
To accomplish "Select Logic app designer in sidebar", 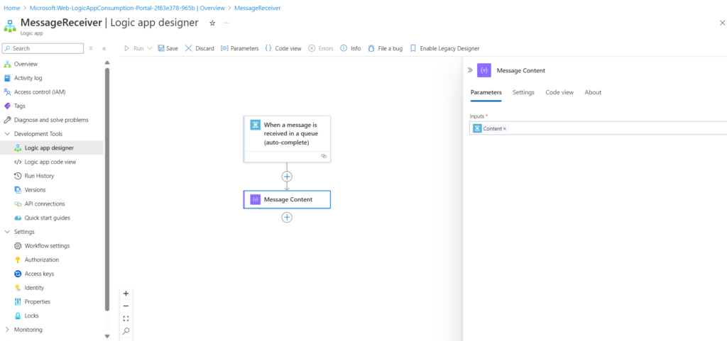I will click(x=49, y=147).
